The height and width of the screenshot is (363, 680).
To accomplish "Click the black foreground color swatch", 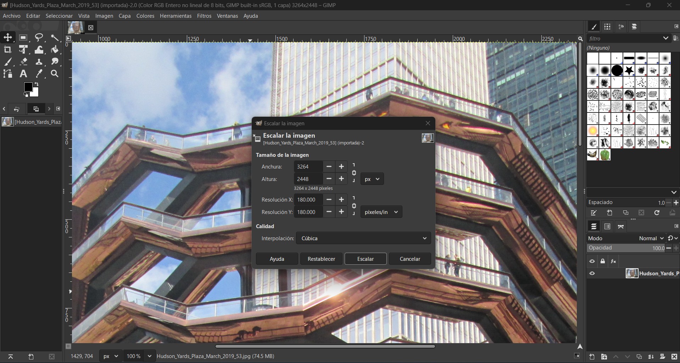I will [28, 87].
